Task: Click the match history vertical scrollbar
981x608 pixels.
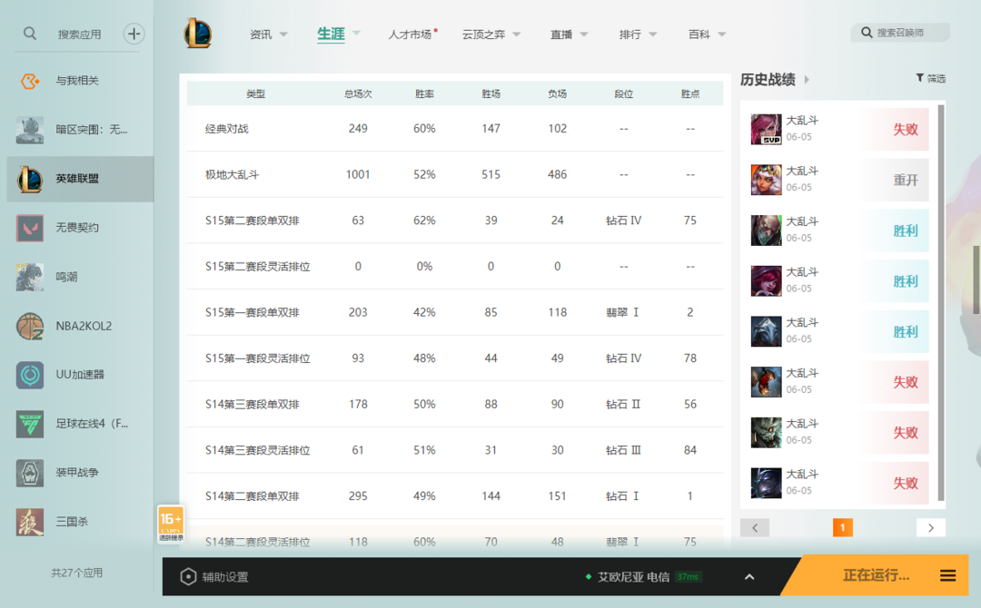Action: [x=941, y=302]
